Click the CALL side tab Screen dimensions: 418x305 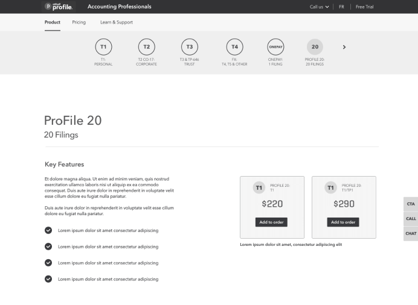coord(411,219)
